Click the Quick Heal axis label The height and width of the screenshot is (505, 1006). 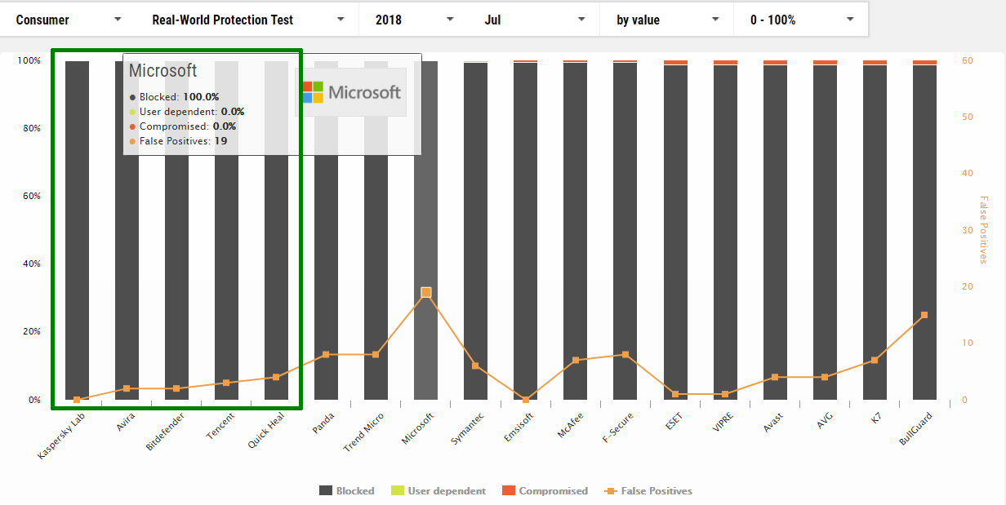click(x=267, y=430)
